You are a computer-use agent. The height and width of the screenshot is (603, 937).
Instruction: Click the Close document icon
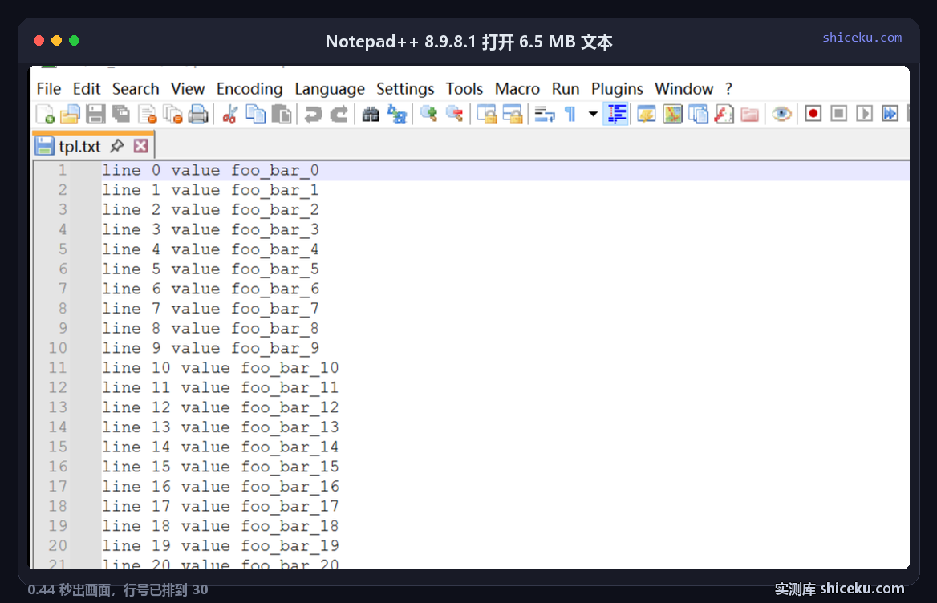[x=147, y=113]
